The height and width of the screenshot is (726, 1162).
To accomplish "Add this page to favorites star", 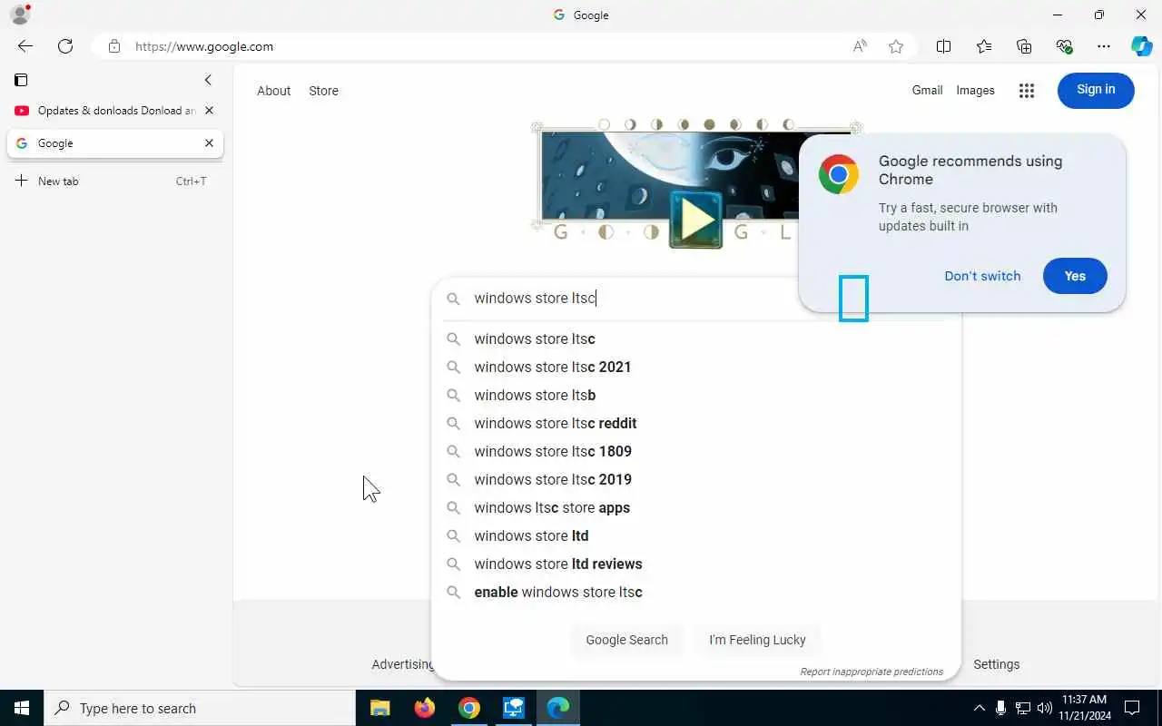I will click(896, 46).
